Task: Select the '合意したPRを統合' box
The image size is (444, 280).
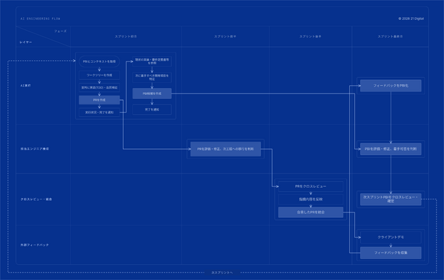Action: (311, 212)
